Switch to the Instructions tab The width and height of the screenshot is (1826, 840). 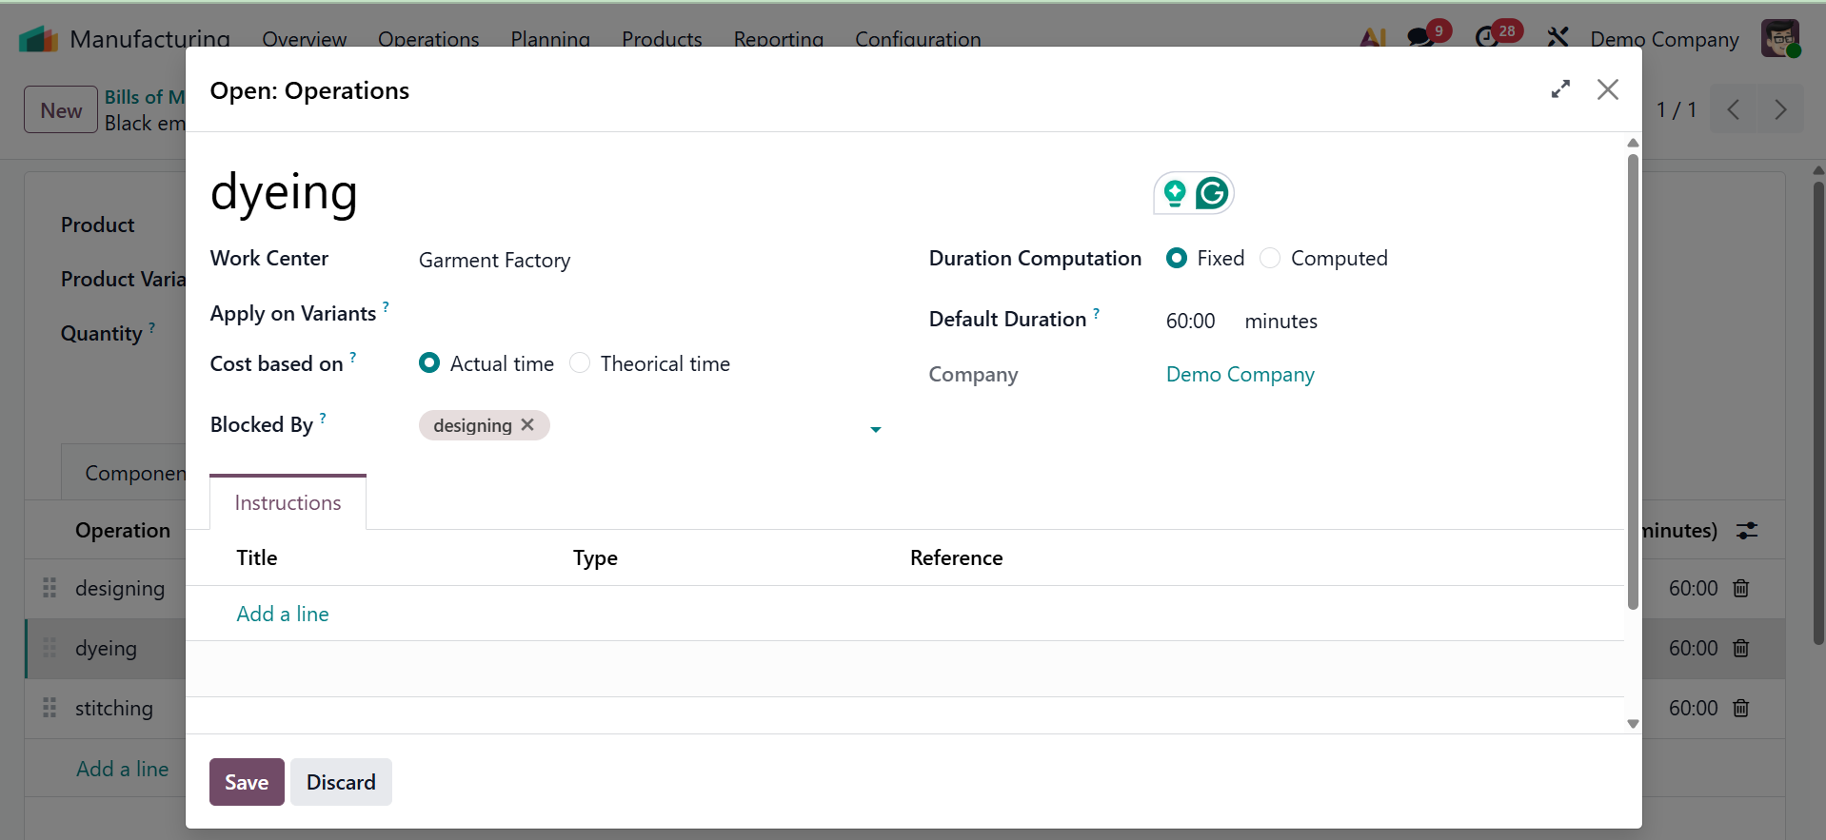288,502
